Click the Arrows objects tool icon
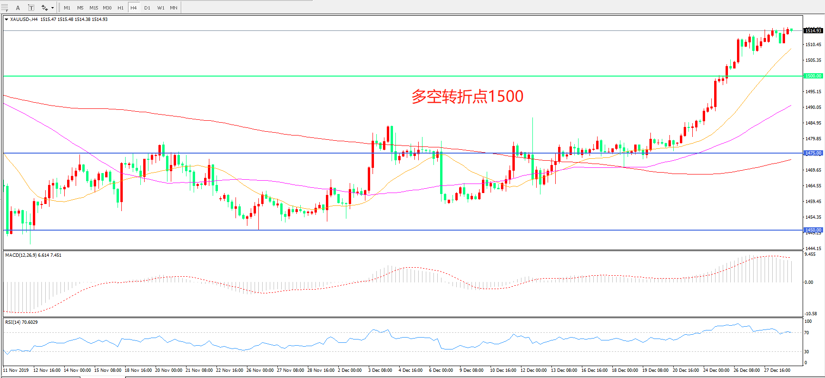 coord(44,8)
